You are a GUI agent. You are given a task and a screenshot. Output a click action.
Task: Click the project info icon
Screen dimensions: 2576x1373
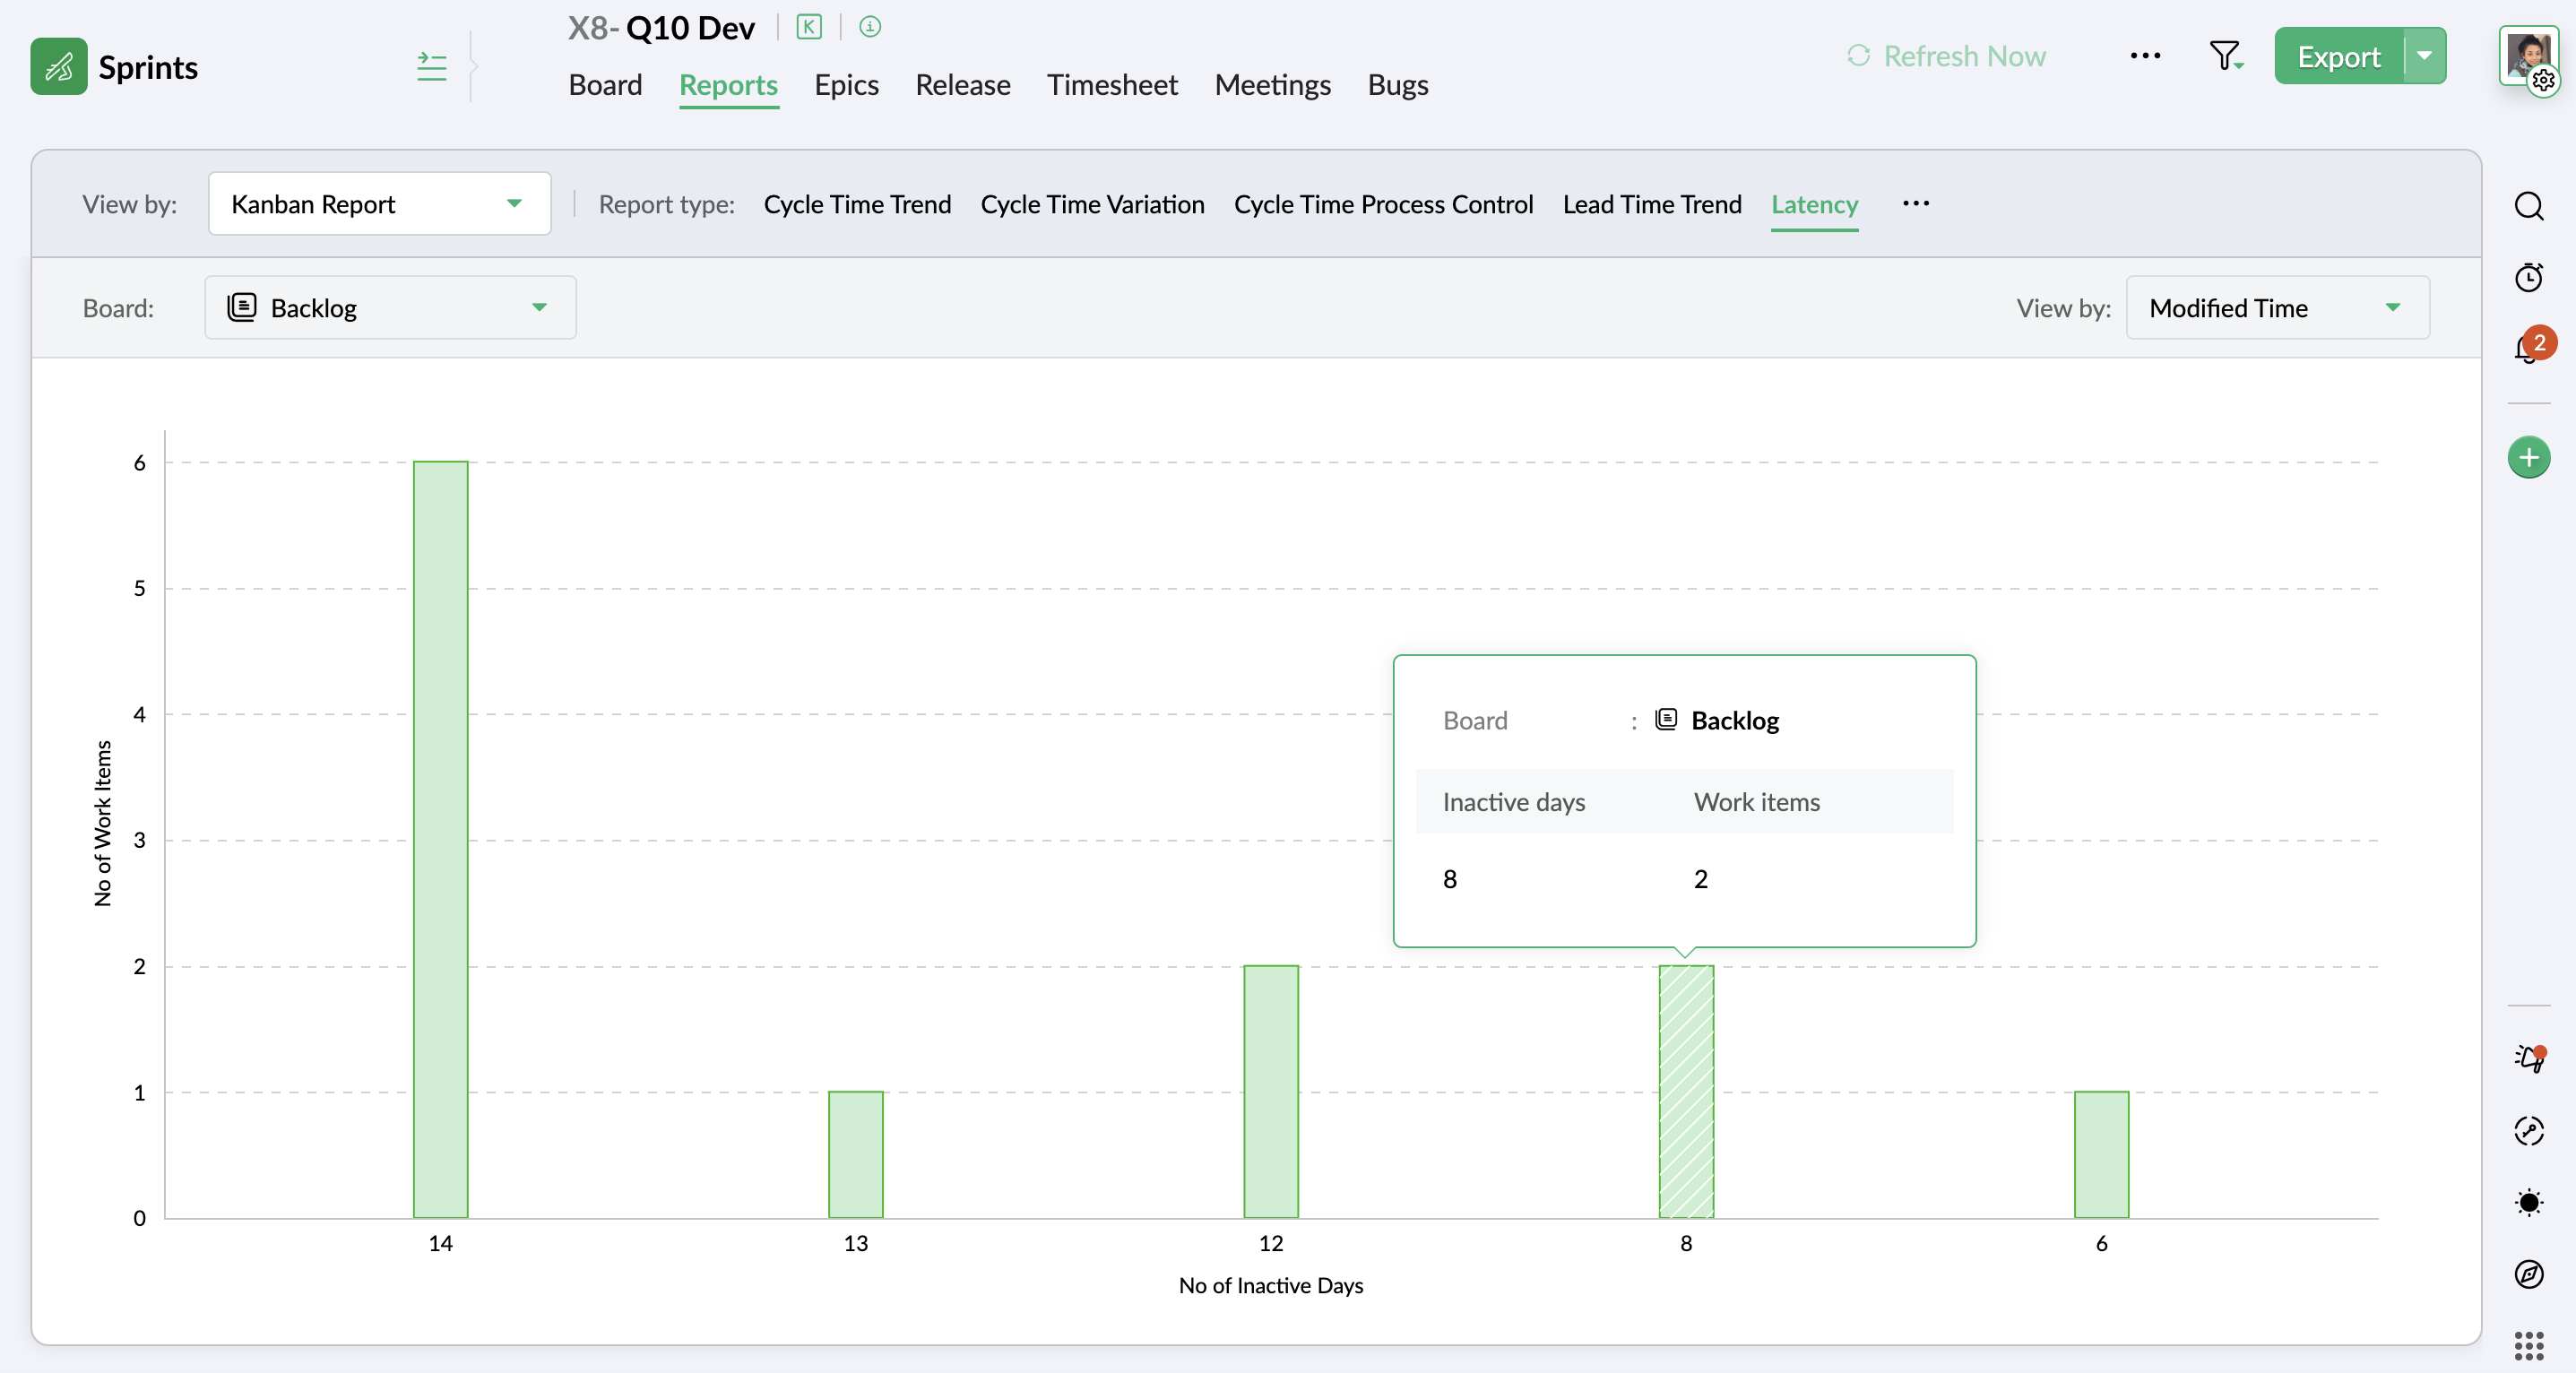click(x=869, y=27)
